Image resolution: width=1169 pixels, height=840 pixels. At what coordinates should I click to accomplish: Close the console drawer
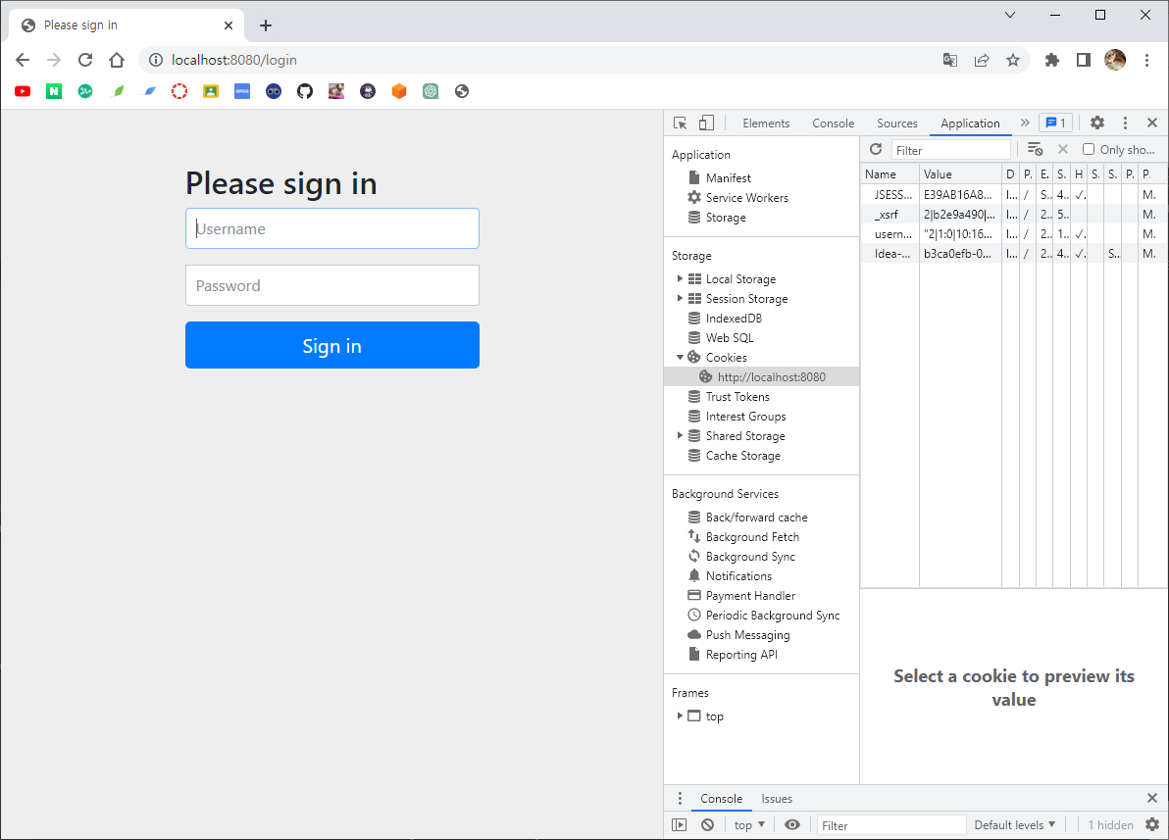(x=1152, y=798)
